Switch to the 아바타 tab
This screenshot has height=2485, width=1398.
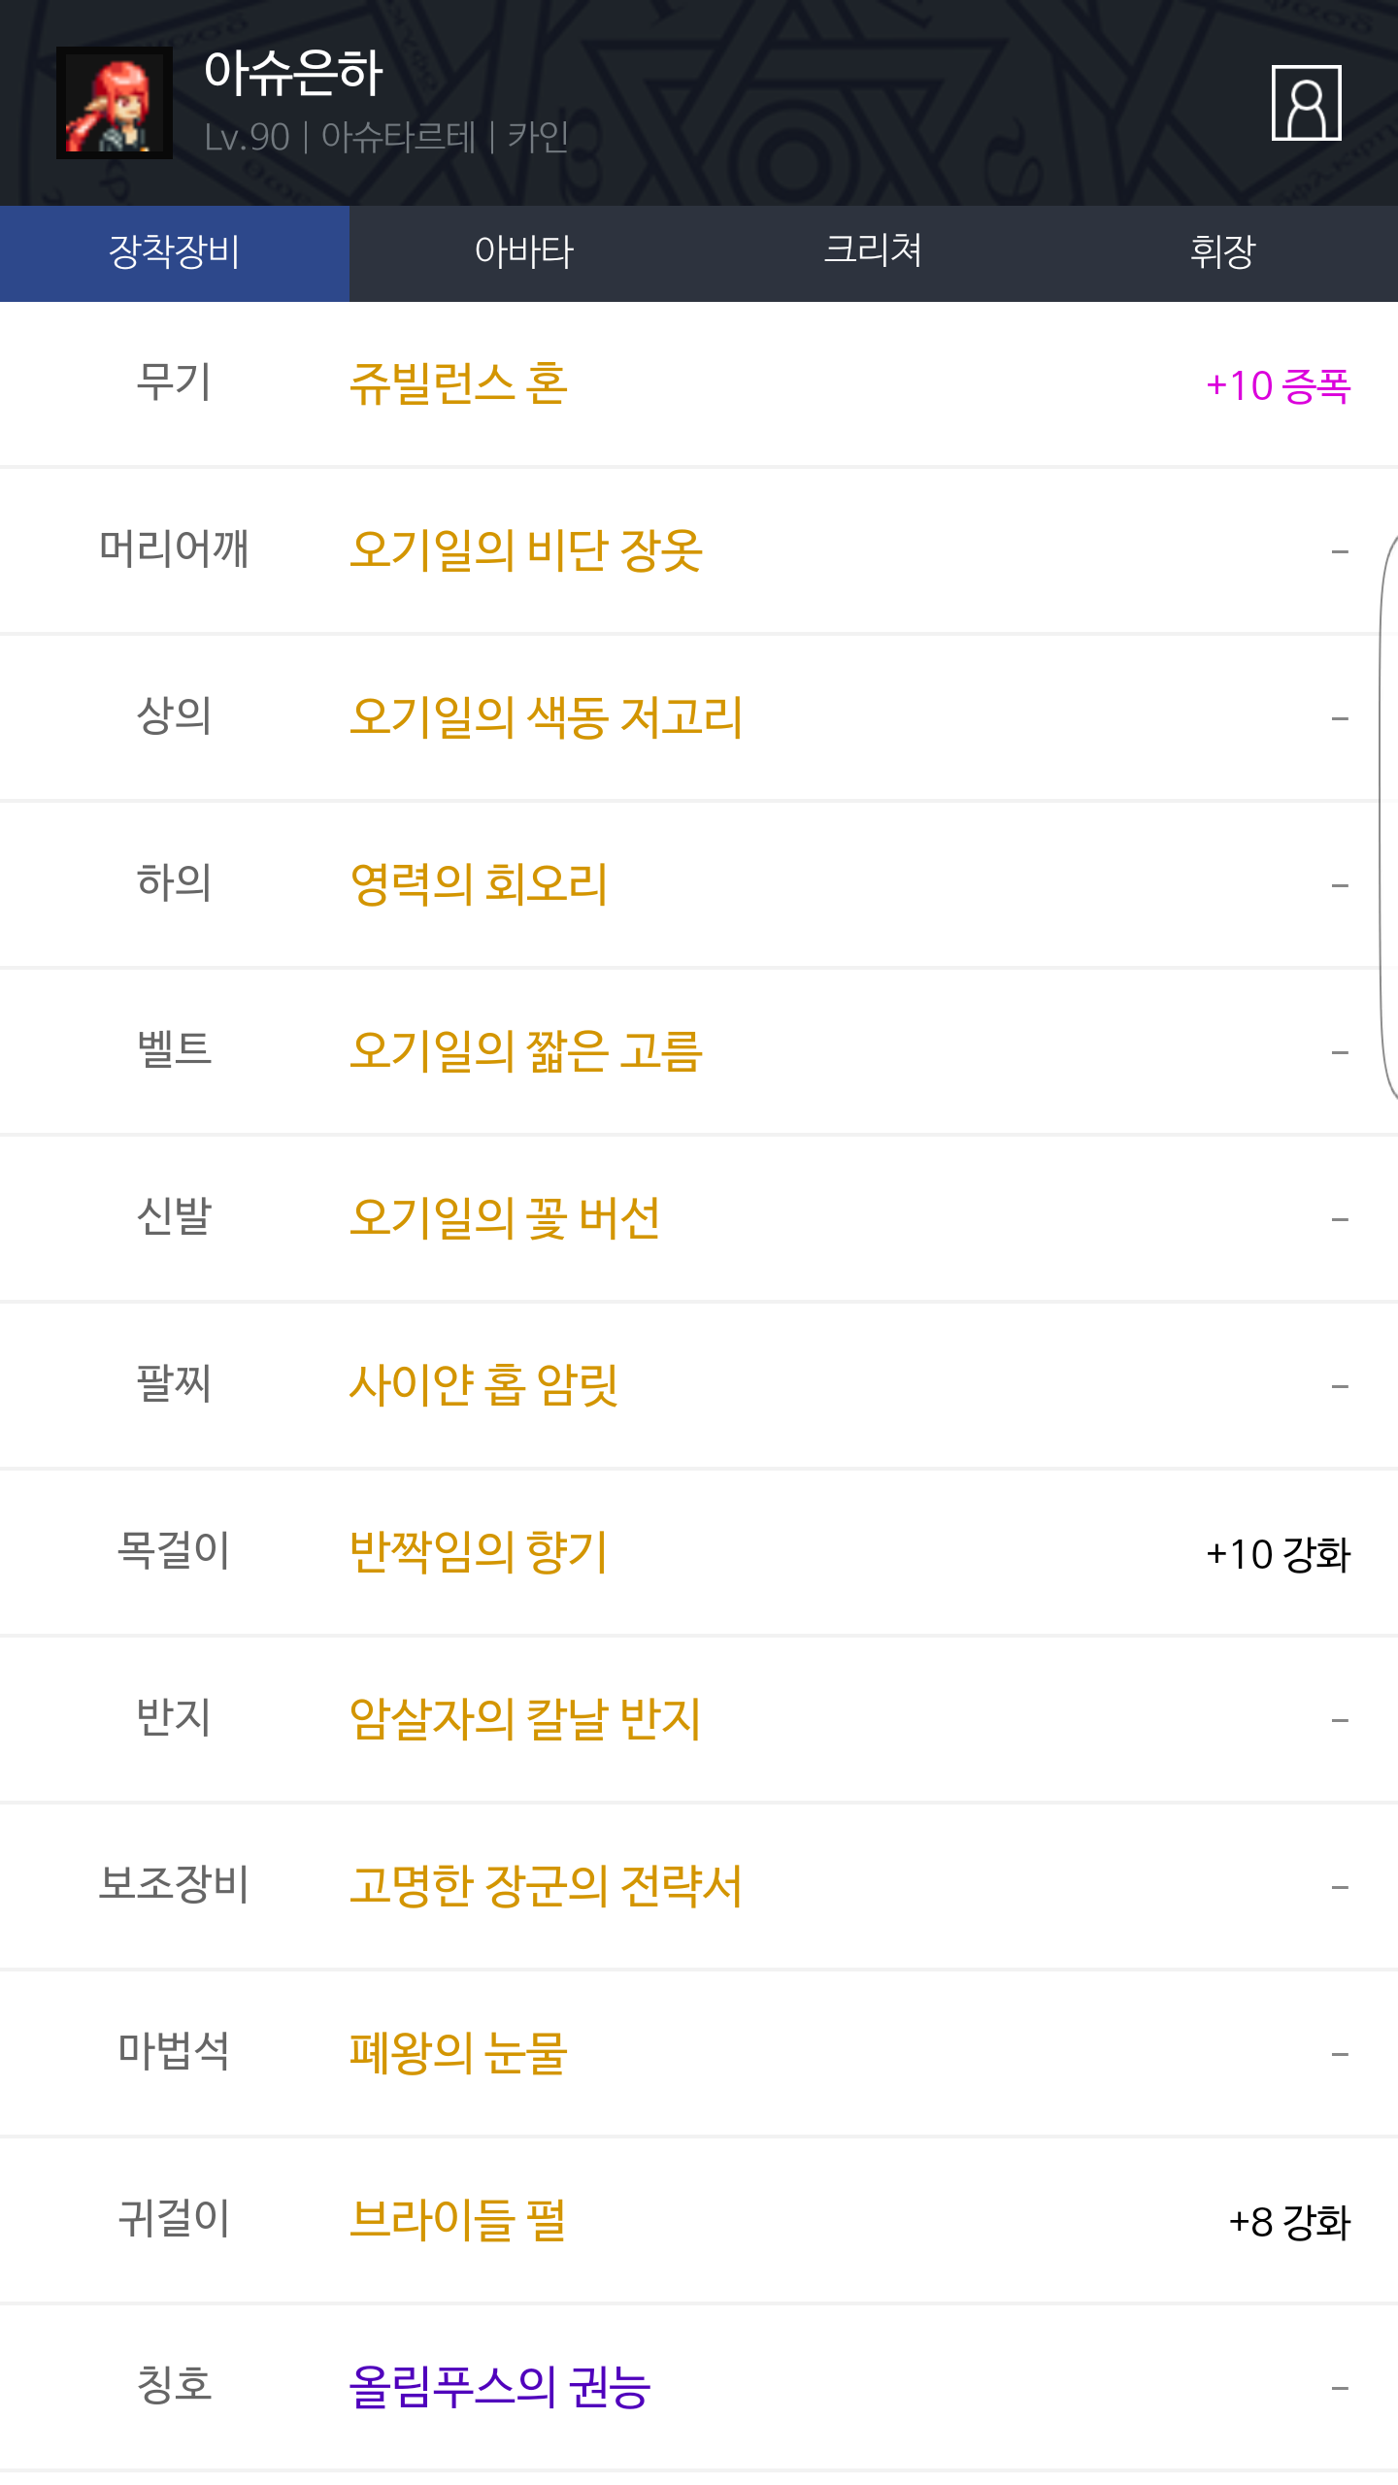524,252
